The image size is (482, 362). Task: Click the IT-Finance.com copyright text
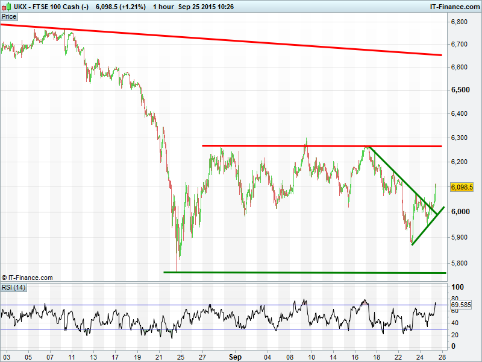[27, 278]
